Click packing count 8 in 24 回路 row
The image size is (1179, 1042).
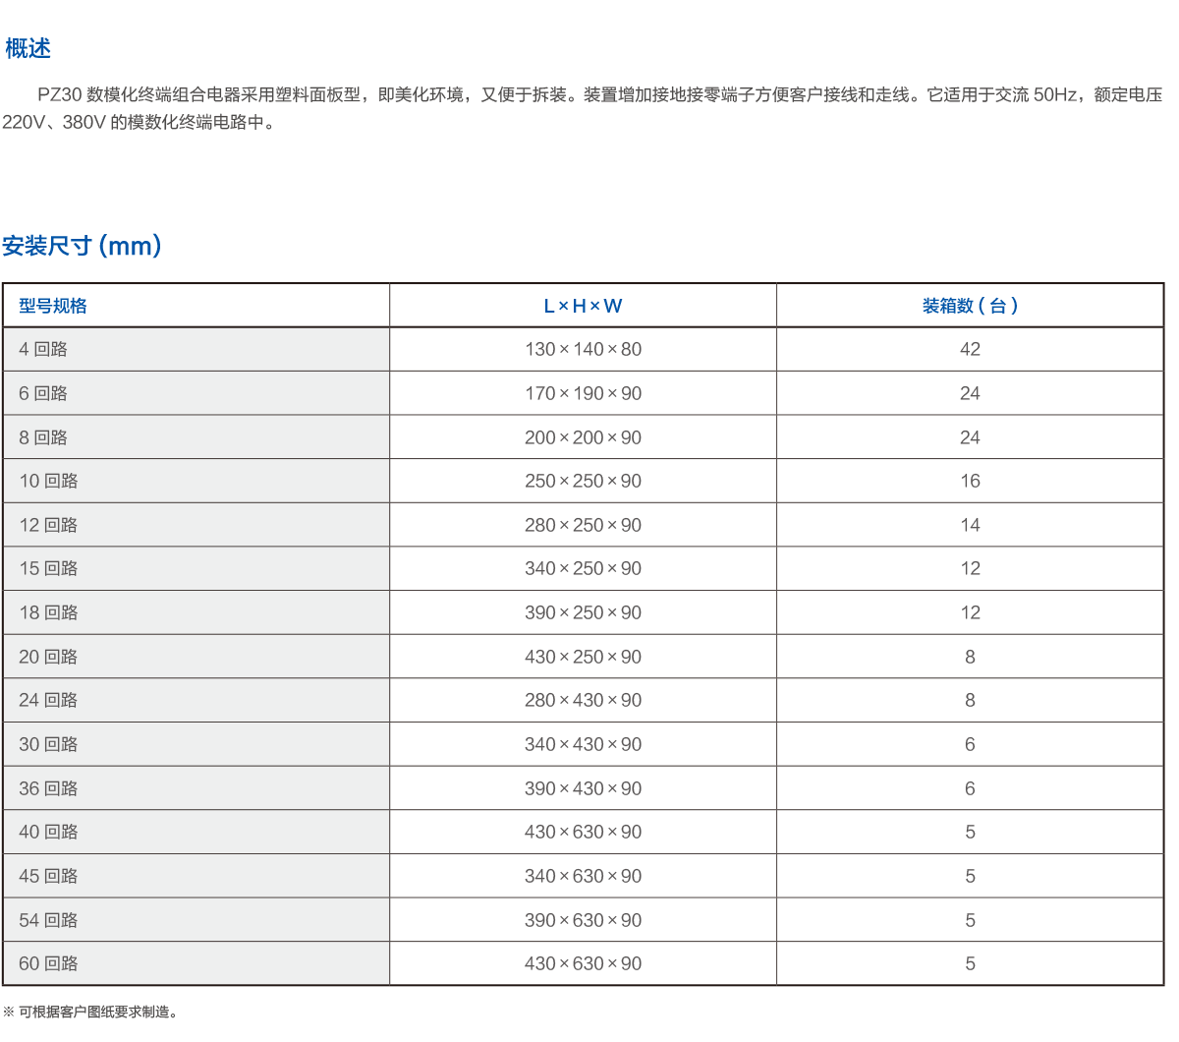970,700
